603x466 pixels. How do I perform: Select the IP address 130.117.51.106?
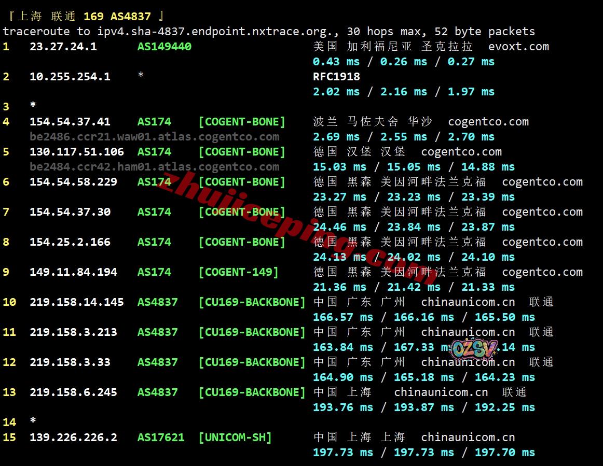point(76,152)
